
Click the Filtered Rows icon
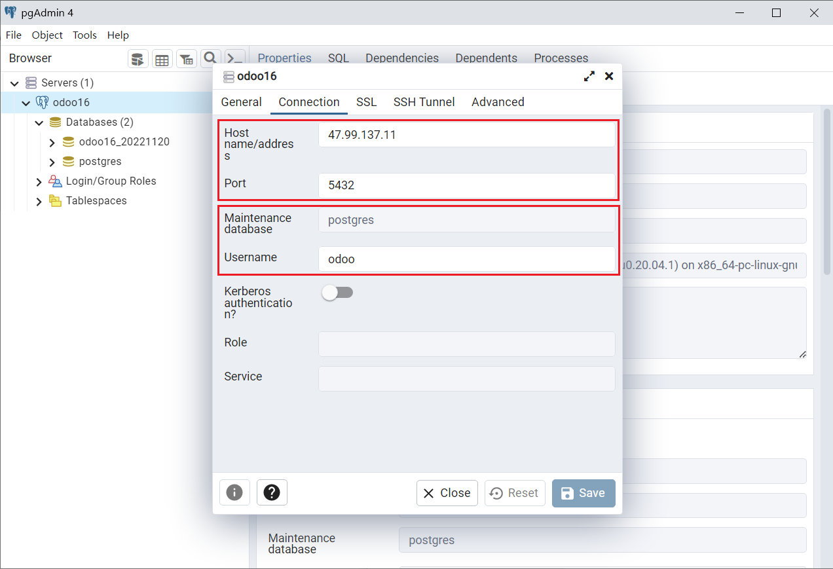click(x=187, y=60)
